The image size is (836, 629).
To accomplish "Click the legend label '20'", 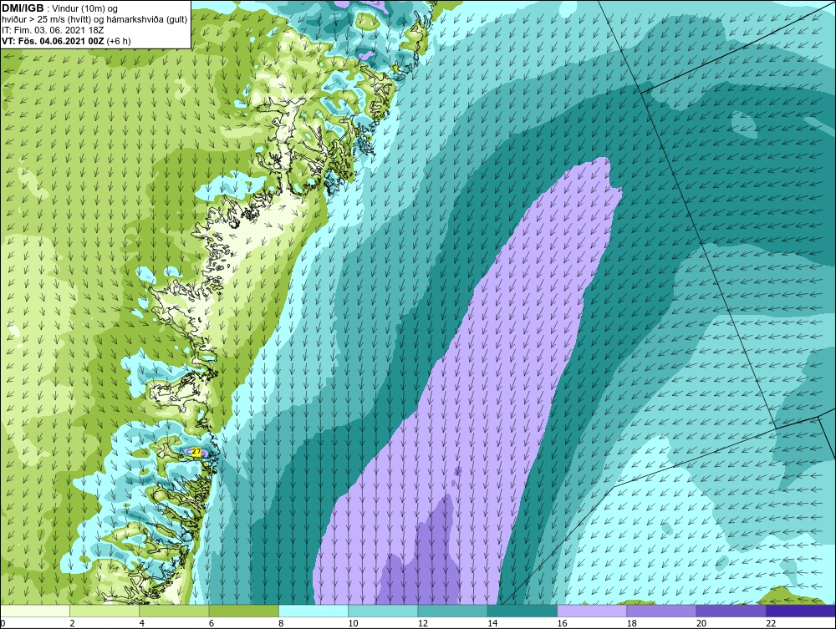I will [x=701, y=624].
